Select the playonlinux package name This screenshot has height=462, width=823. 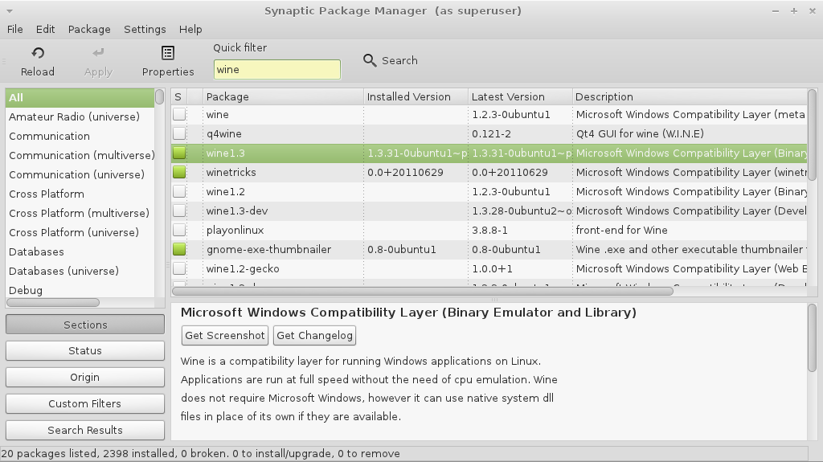(x=235, y=231)
